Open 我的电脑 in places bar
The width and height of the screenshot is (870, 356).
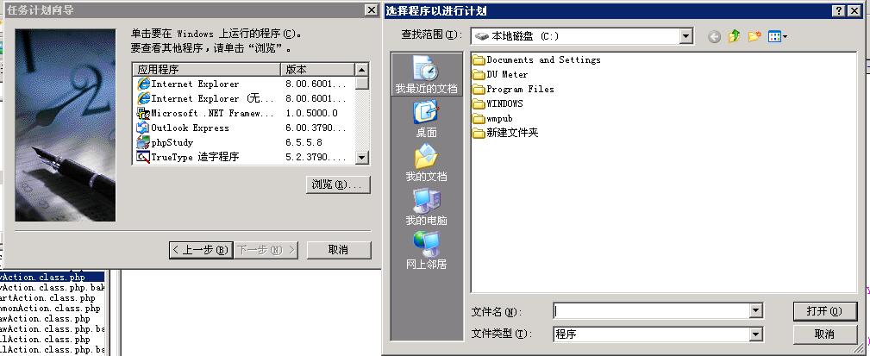pos(426,206)
